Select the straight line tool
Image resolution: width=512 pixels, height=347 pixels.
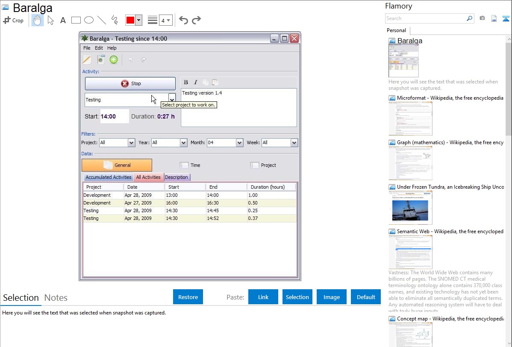point(102,20)
